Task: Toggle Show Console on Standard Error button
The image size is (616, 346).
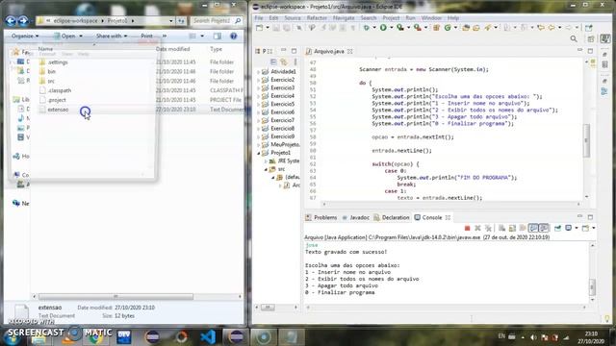Action: pos(544,228)
